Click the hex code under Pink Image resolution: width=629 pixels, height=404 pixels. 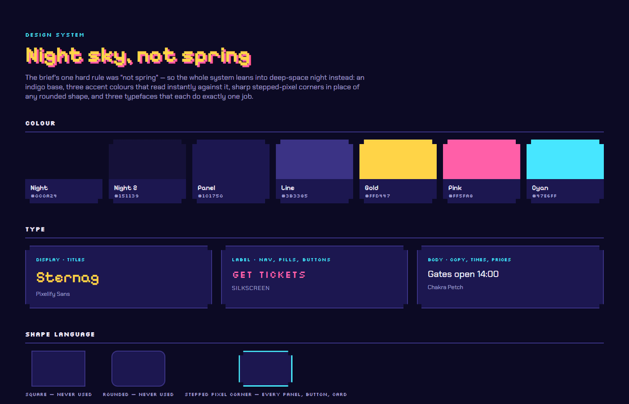[x=461, y=196]
